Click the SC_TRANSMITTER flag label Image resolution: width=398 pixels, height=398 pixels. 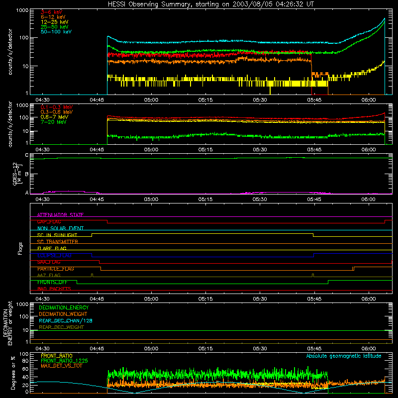point(58,241)
